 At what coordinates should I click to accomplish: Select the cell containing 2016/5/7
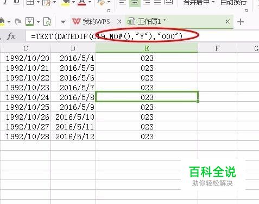point(73,88)
